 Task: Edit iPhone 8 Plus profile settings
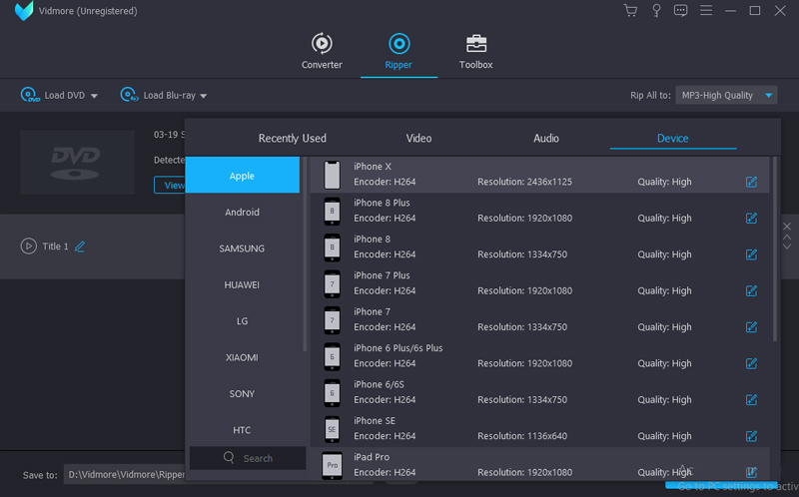751,218
